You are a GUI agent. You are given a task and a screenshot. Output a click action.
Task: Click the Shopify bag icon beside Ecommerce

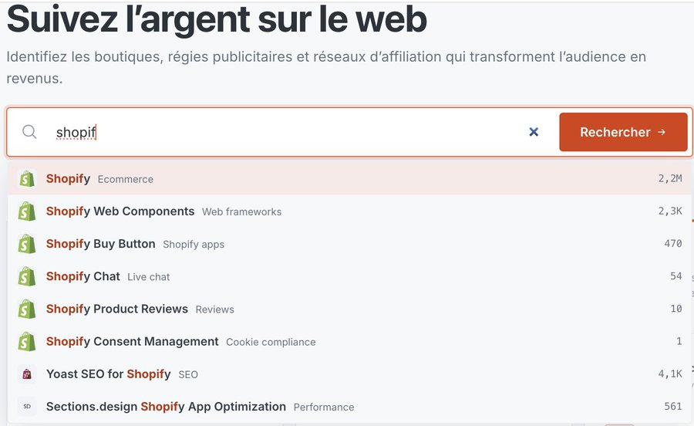pos(27,179)
